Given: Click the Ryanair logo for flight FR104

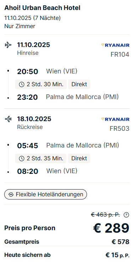Looking at the screenshot, I should (x=115, y=45).
